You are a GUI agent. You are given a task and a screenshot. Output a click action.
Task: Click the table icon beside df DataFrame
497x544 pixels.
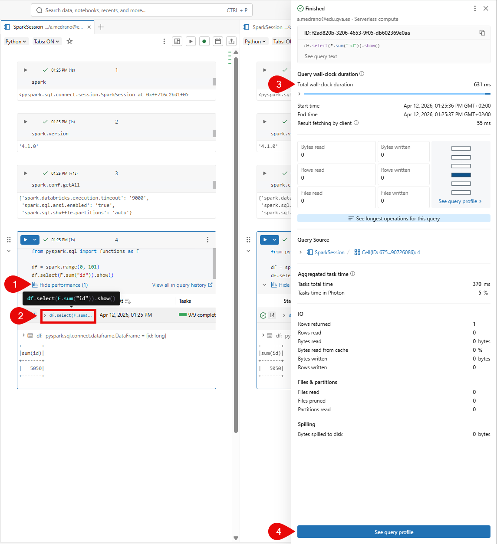(30, 336)
